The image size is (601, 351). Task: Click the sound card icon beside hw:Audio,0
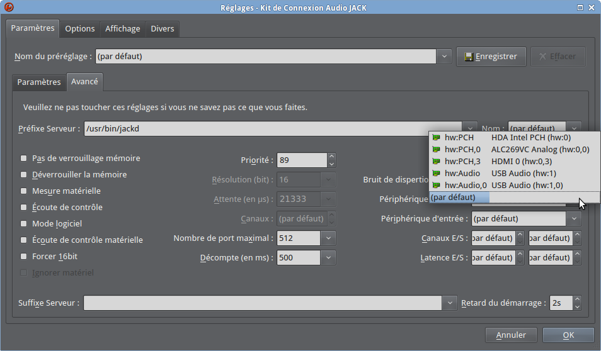(x=436, y=185)
